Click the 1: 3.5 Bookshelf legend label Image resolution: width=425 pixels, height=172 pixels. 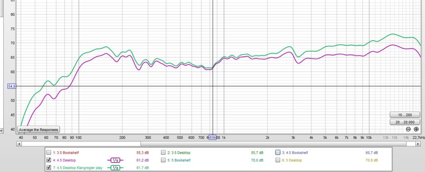(66, 153)
